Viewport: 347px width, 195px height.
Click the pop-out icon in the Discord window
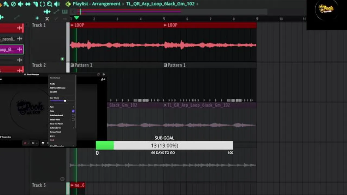coord(98,74)
